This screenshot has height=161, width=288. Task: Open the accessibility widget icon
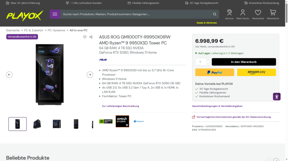click(277, 97)
